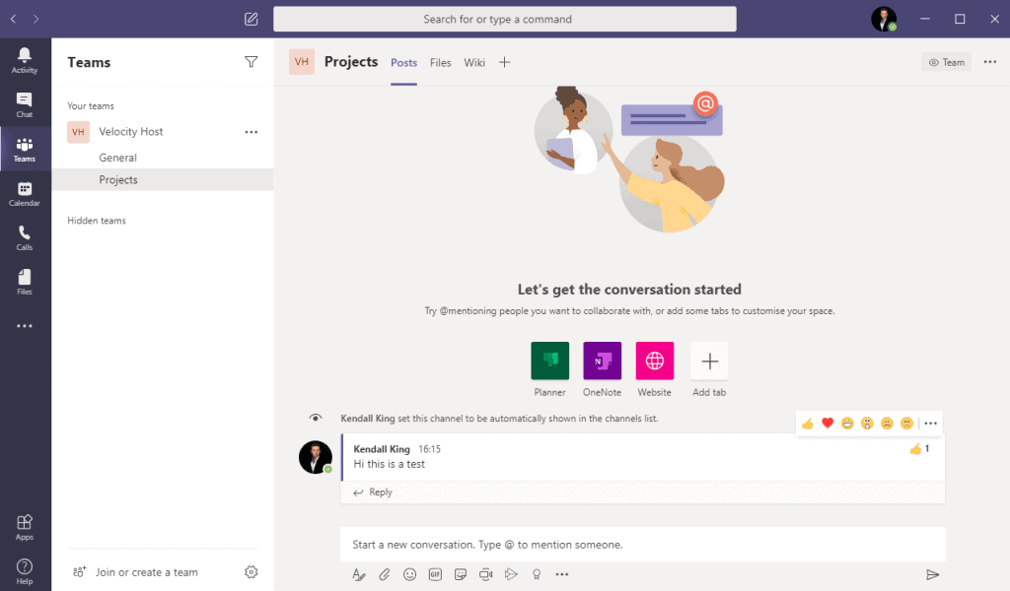Click Join or create a team
This screenshot has width=1010, height=591.
pyautogui.click(x=146, y=572)
